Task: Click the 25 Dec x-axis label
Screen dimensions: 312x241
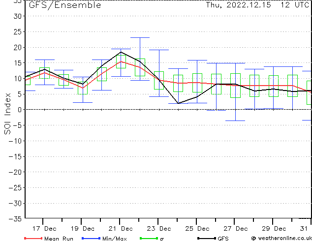Action: pyautogui.click(x=197, y=229)
